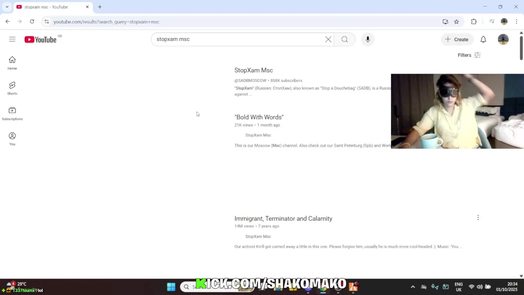Open the StopXam Msc channel result
Image resolution: width=524 pixels, height=295 pixels.
[x=253, y=70]
